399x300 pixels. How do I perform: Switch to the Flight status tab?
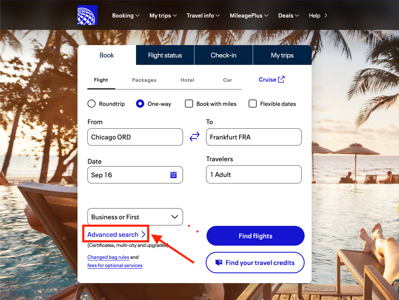(x=165, y=55)
